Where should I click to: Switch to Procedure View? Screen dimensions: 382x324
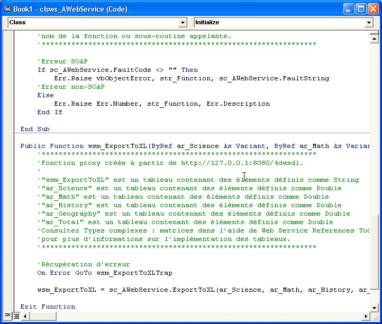click(x=8, y=316)
